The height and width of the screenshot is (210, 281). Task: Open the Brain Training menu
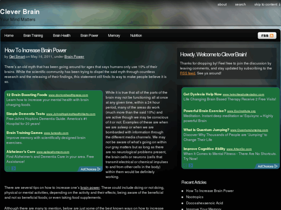[33, 35]
